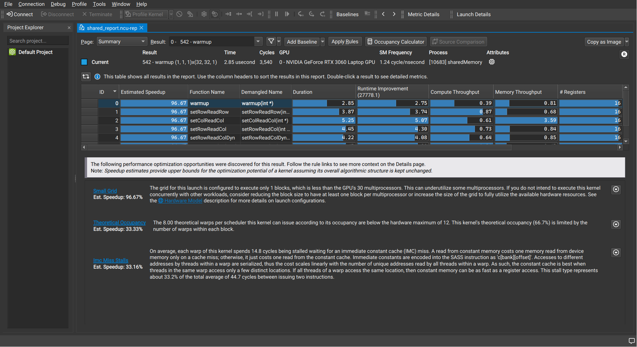Open the Hardware Model link
Image resolution: width=637 pixels, height=347 pixels.
tap(183, 201)
